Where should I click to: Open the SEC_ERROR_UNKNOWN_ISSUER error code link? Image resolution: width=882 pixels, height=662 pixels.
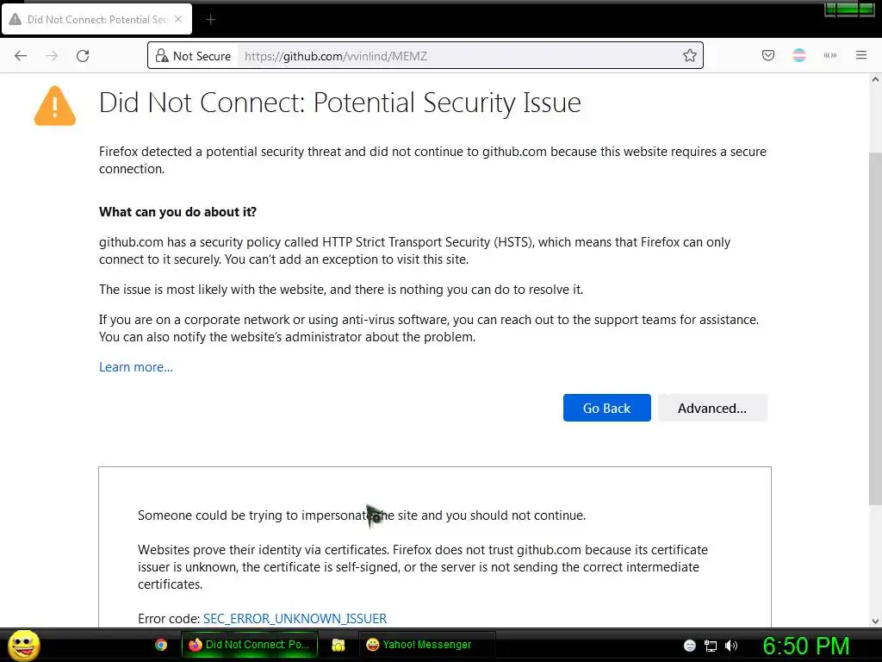tap(295, 619)
